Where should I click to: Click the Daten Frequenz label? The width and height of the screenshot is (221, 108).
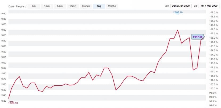click(18, 6)
